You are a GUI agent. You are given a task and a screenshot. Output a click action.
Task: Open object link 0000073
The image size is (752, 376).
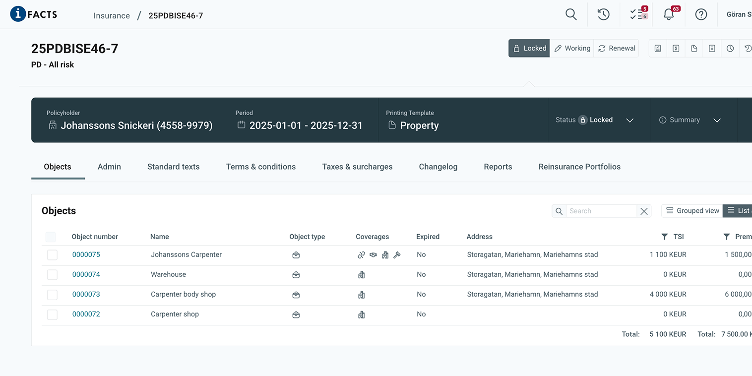[86, 294]
